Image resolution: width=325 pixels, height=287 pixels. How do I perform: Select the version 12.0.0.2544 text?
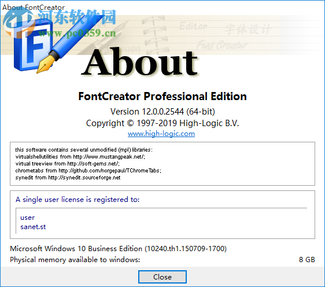(x=162, y=112)
